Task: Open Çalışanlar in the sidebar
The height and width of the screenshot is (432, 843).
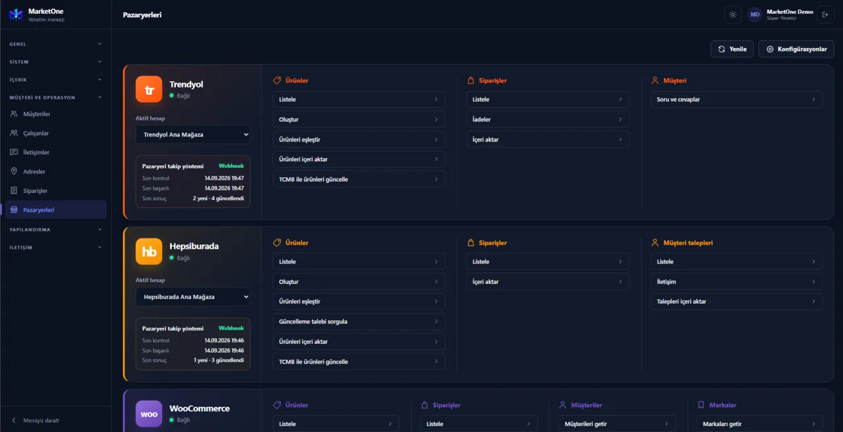Action: (56, 133)
